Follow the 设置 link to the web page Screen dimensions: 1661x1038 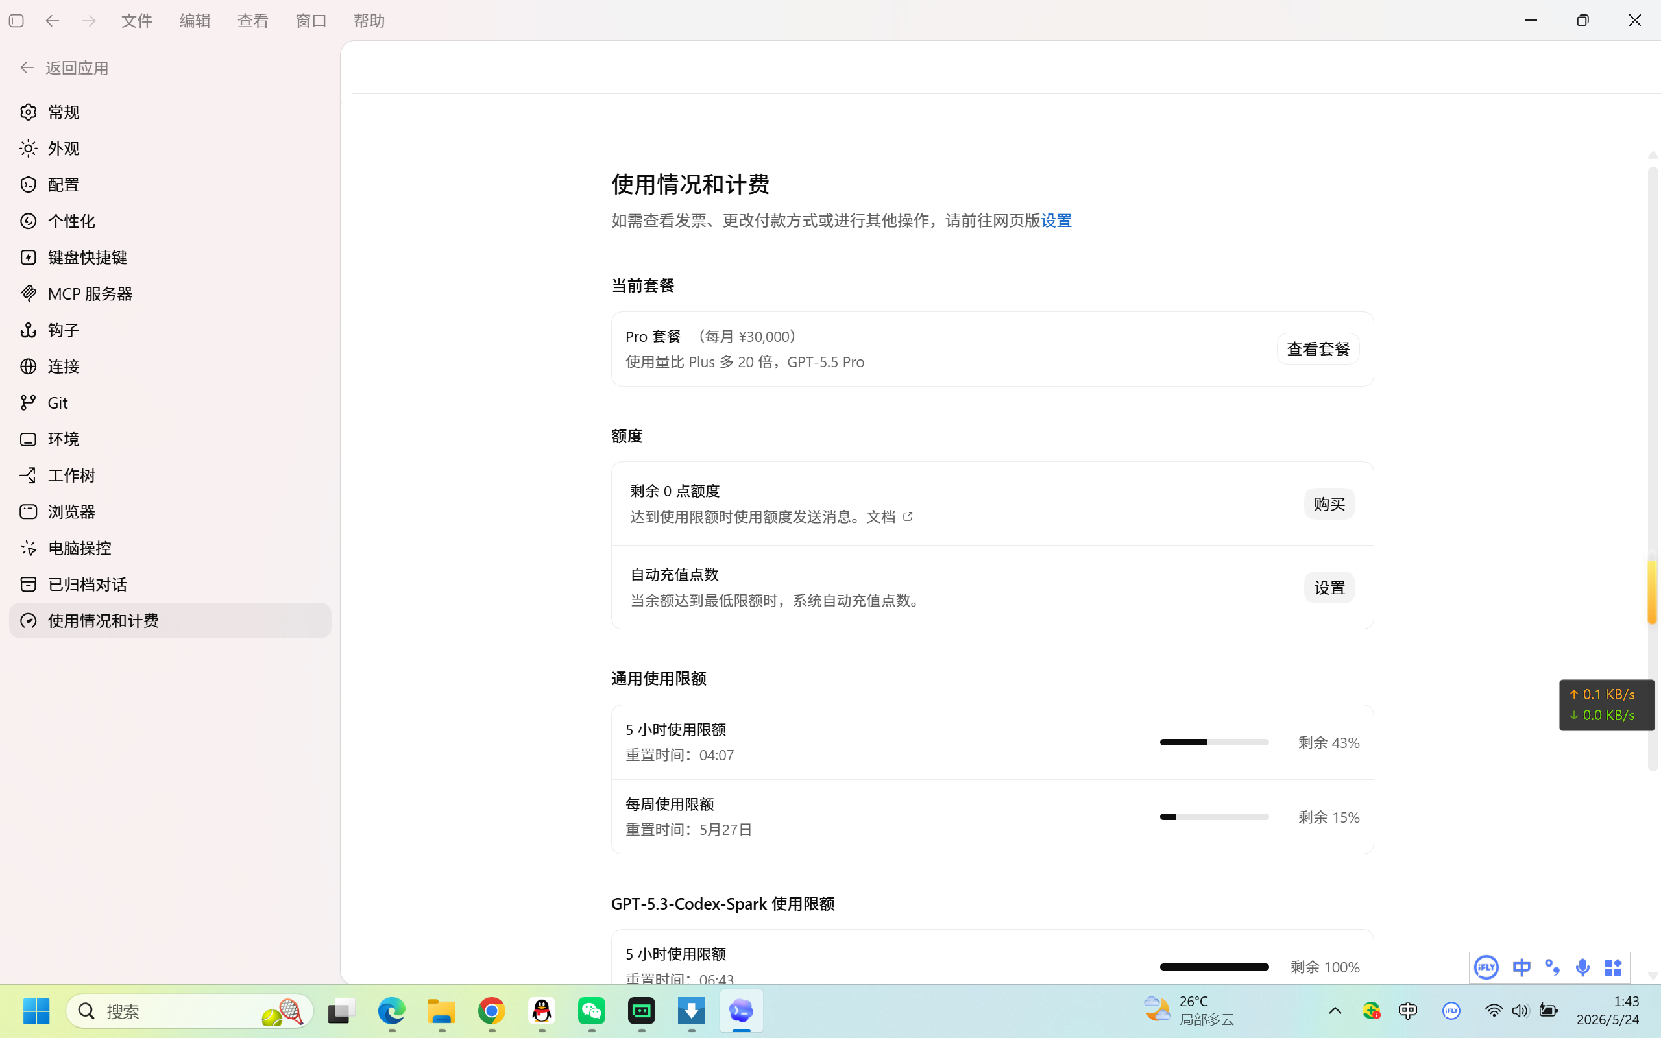(1056, 221)
